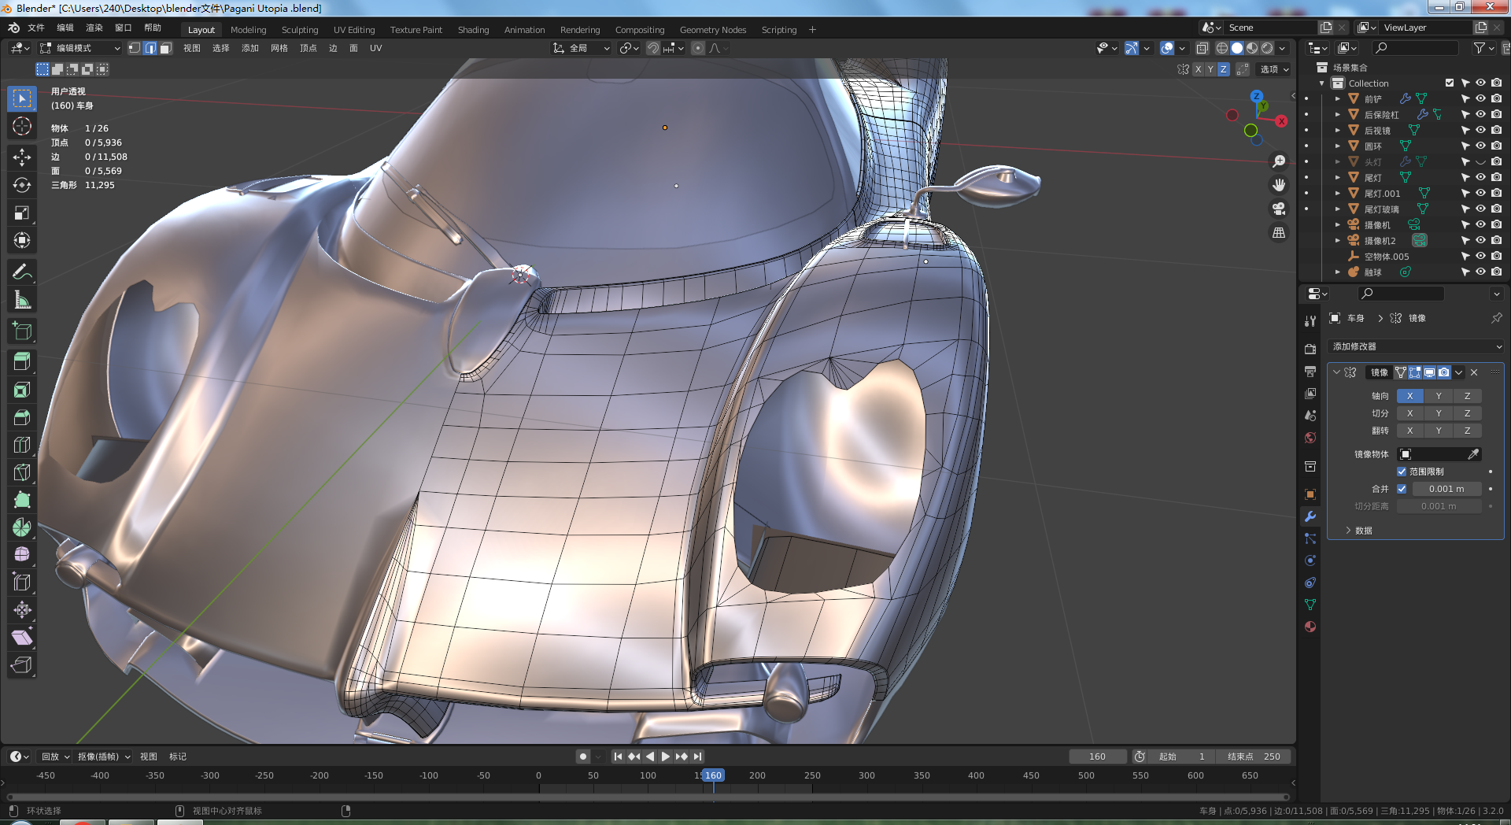The height and width of the screenshot is (825, 1511).
Task: Select the Measure ruler tool
Action: (x=22, y=300)
